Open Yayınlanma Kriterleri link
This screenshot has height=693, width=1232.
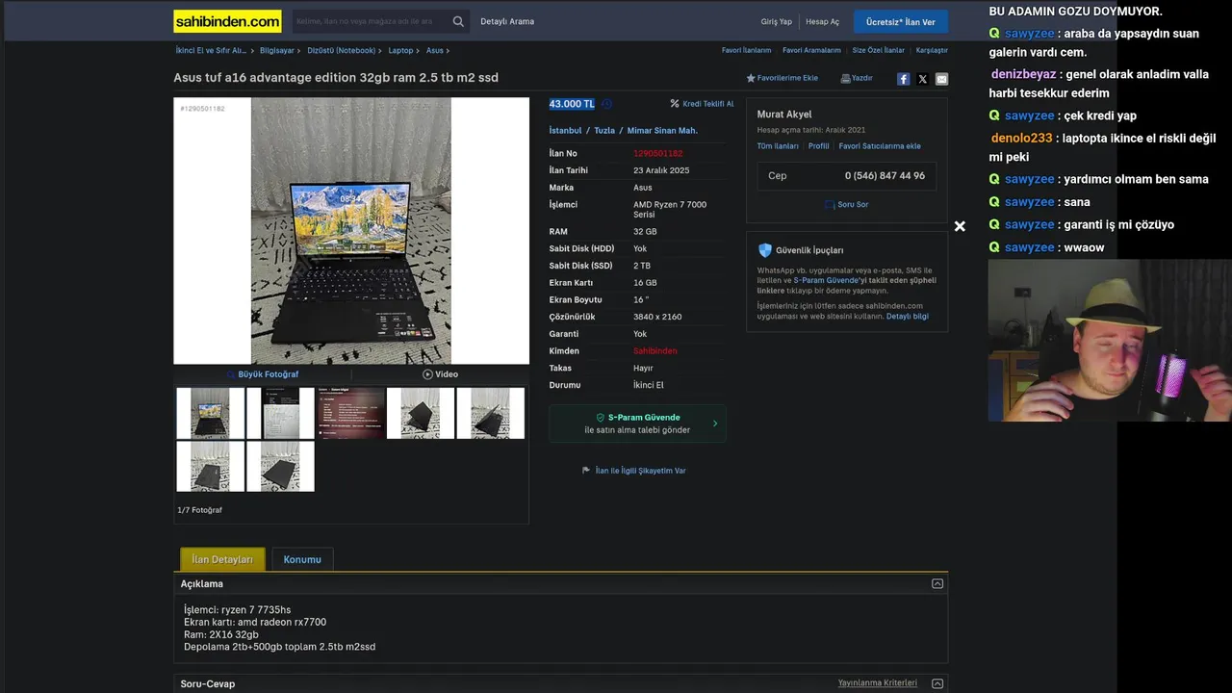click(x=877, y=682)
